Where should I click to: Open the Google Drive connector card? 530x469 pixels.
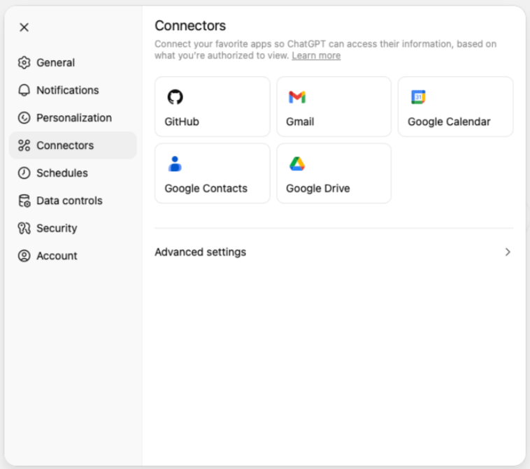[334, 173]
